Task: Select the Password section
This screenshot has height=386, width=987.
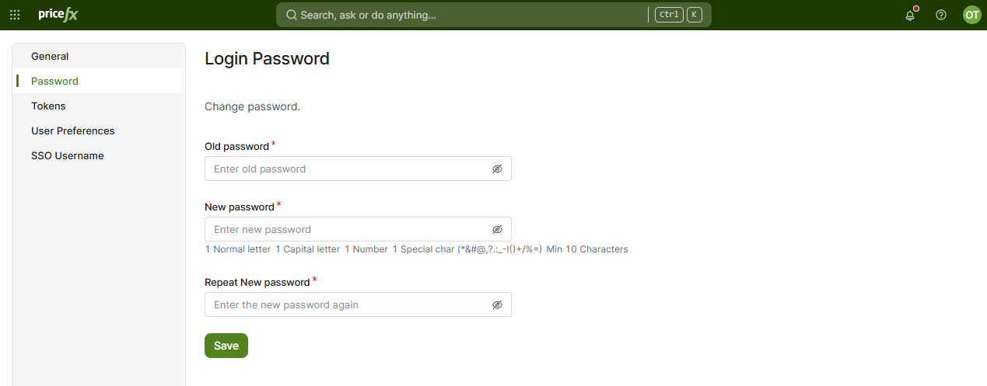Action: click(99, 81)
